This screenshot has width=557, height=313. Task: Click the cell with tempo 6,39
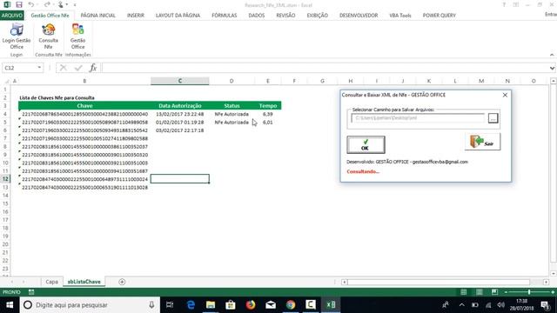pos(268,114)
